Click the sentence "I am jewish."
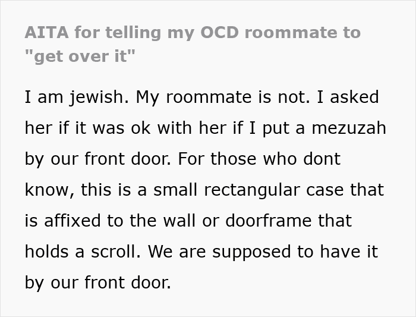Image resolution: width=416 pixels, height=317 pixels. click(77, 97)
